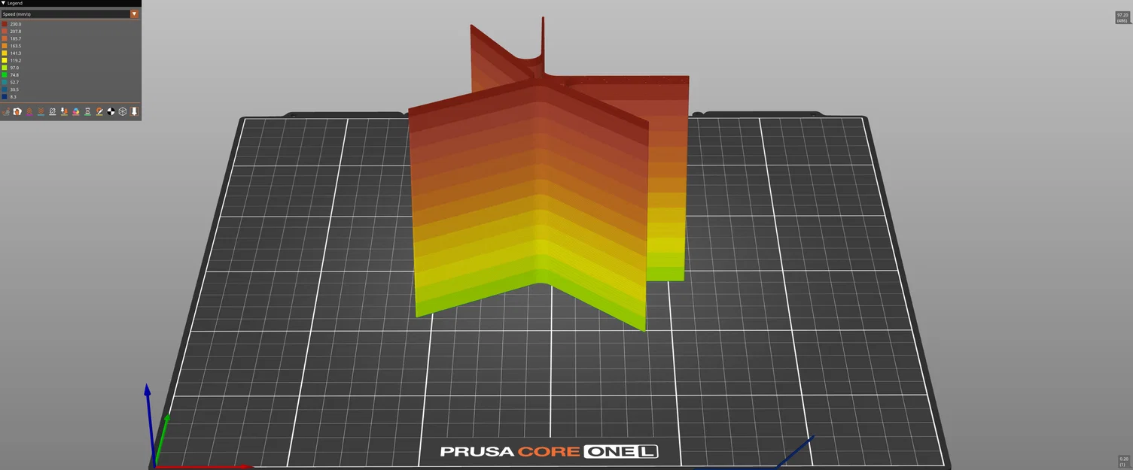Toggle travel moves visibility icon
1133x470 pixels.
[6, 111]
